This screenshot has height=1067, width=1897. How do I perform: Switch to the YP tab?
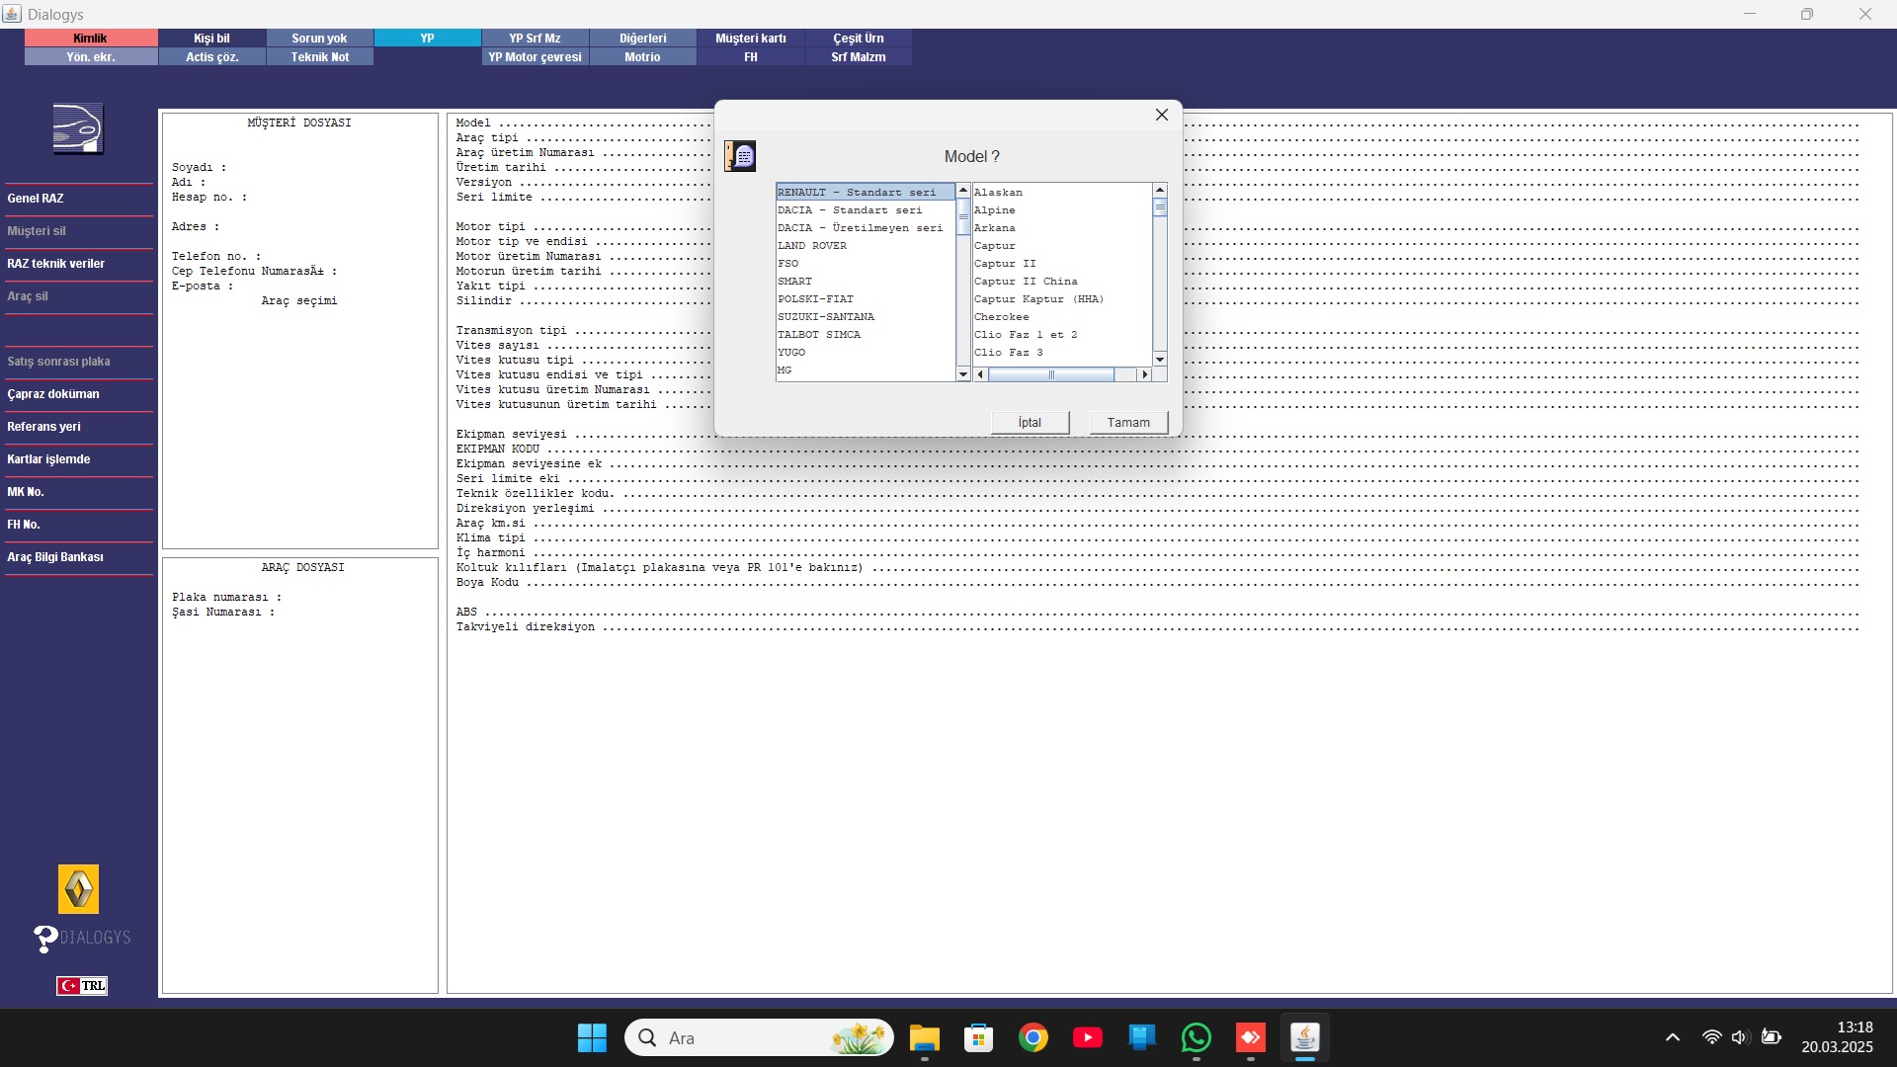point(427,39)
